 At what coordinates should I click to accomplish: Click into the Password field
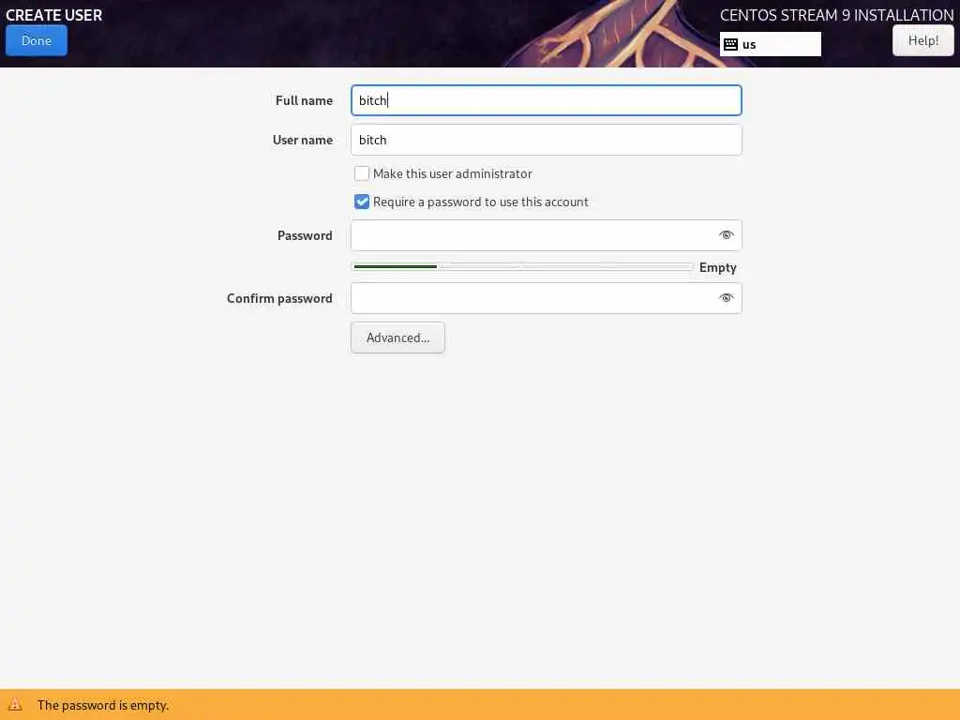click(547, 235)
